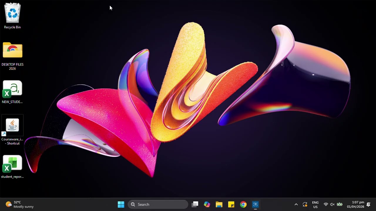Show hidden system tray icons
Viewport: 376px width, 211px height.
[296, 205]
